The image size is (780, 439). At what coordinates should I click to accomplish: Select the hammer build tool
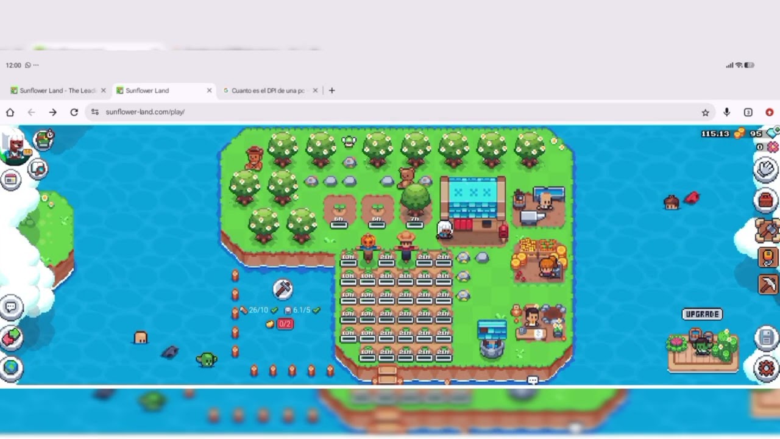pyautogui.click(x=767, y=230)
